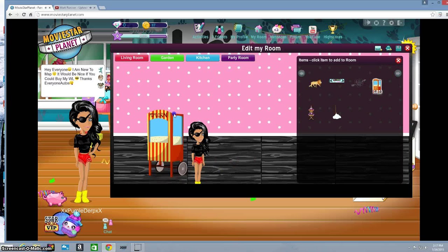
Task: Open a new Chrome tab
Action: tap(102, 8)
